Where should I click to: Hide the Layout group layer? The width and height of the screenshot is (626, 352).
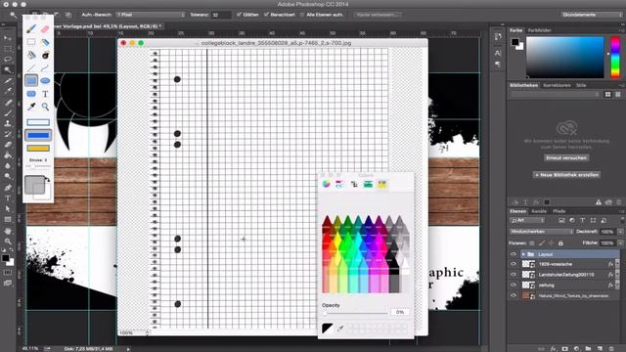[x=514, y=254]
